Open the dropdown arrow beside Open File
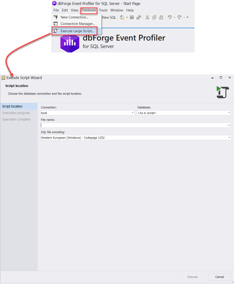This screenshot has width=234, height=284. tap(127, 17)
